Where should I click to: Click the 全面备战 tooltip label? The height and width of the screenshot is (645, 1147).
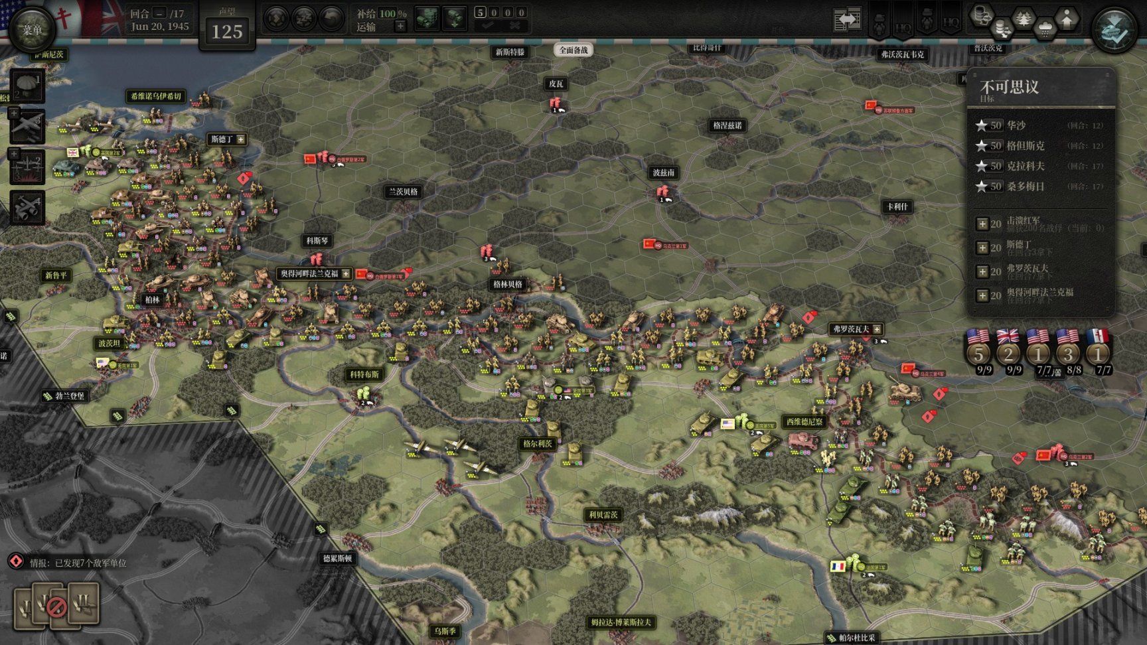(x=573, y=50)
